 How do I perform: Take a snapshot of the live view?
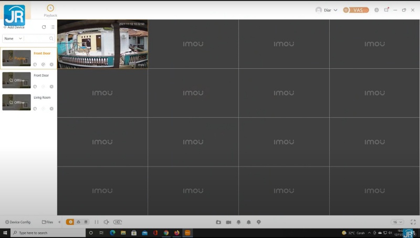(x=218, y=222)
